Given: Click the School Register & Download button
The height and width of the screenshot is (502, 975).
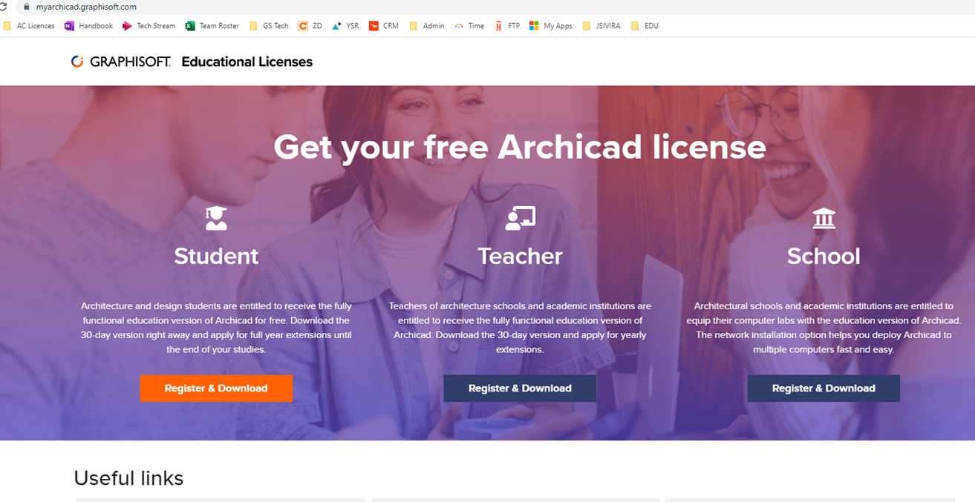Looking at the screenshot, I should 824,388.
